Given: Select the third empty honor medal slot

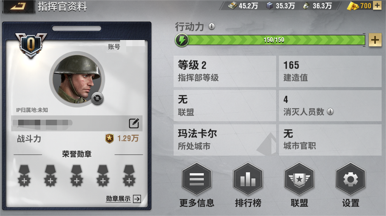Looking at the screenshot, I should pos(76,176).
